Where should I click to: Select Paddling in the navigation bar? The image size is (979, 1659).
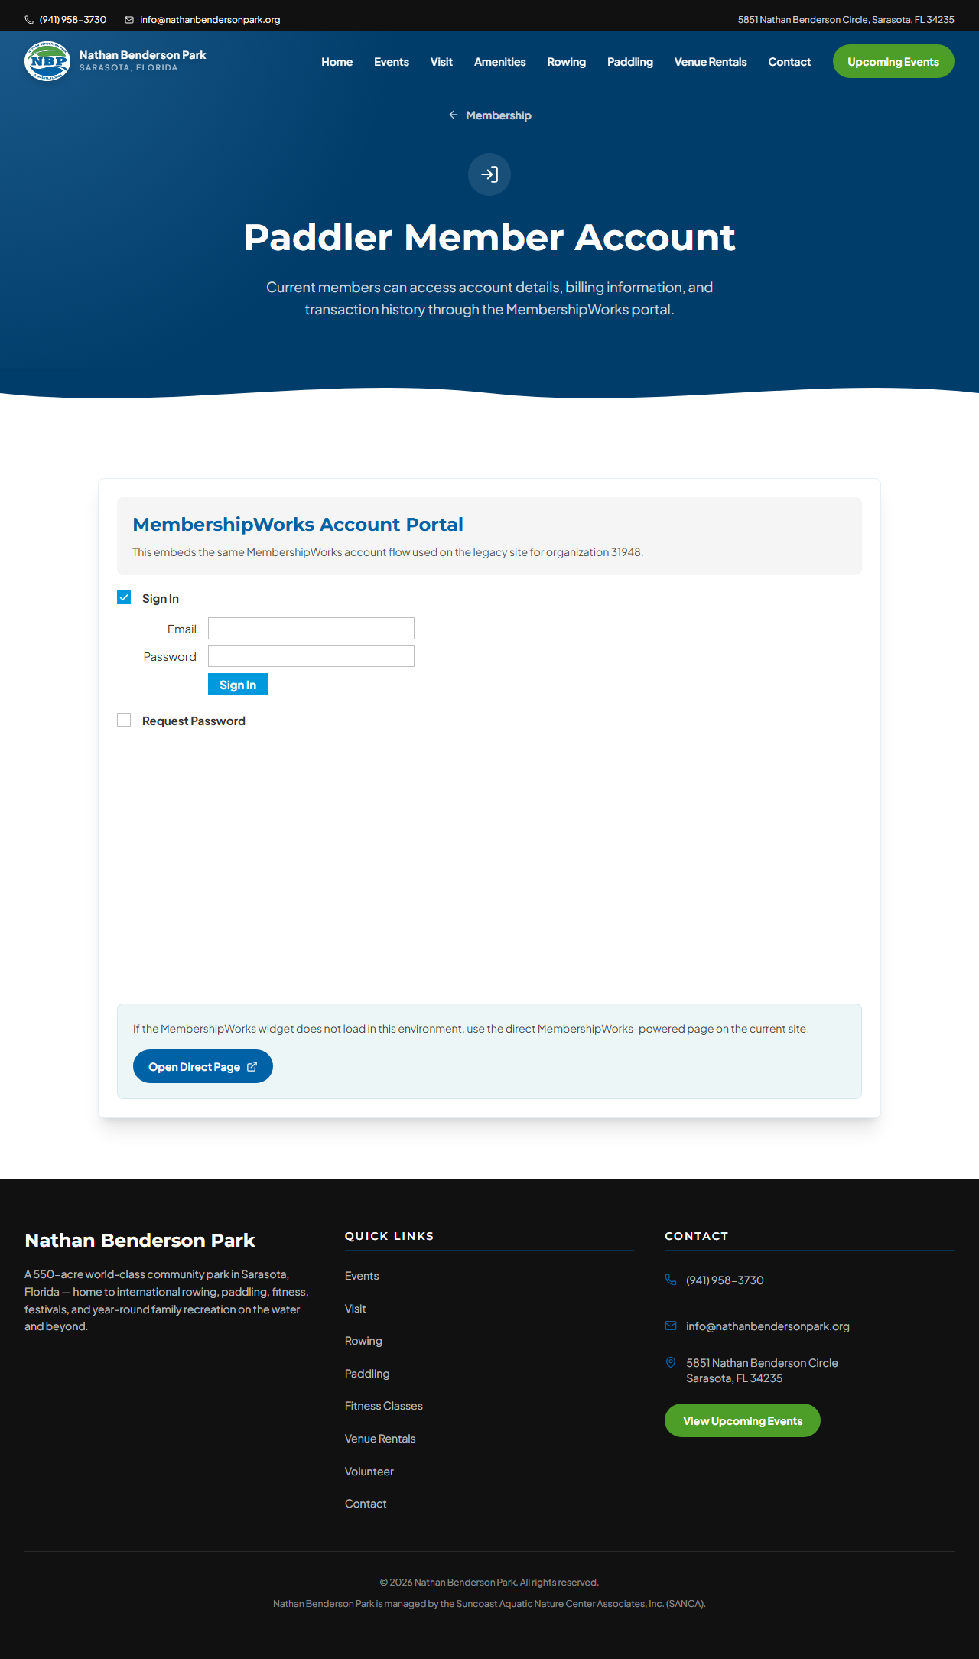(x=630, y=62)
